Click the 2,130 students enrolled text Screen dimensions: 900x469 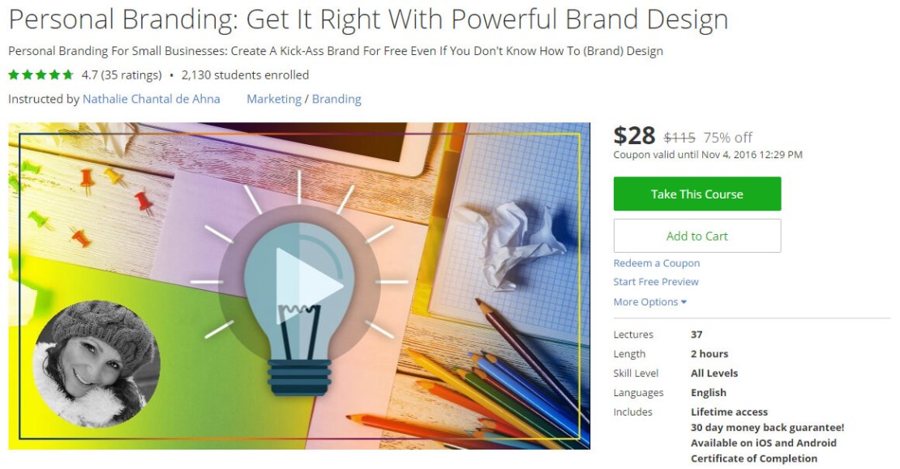245,75
